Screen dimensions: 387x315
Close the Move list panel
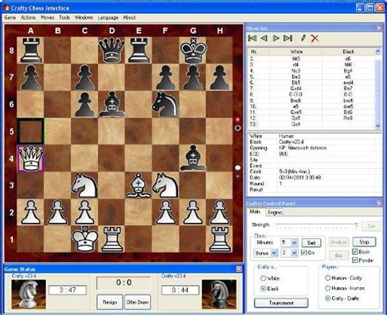[x=379, y=28]
